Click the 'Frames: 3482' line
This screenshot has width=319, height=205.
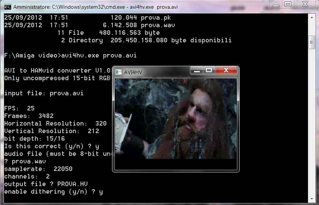tap(29, 116)
